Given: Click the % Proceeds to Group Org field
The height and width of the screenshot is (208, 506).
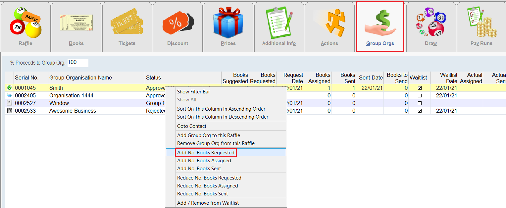Looking at the screenshot, I should click(x=78, y=63).
